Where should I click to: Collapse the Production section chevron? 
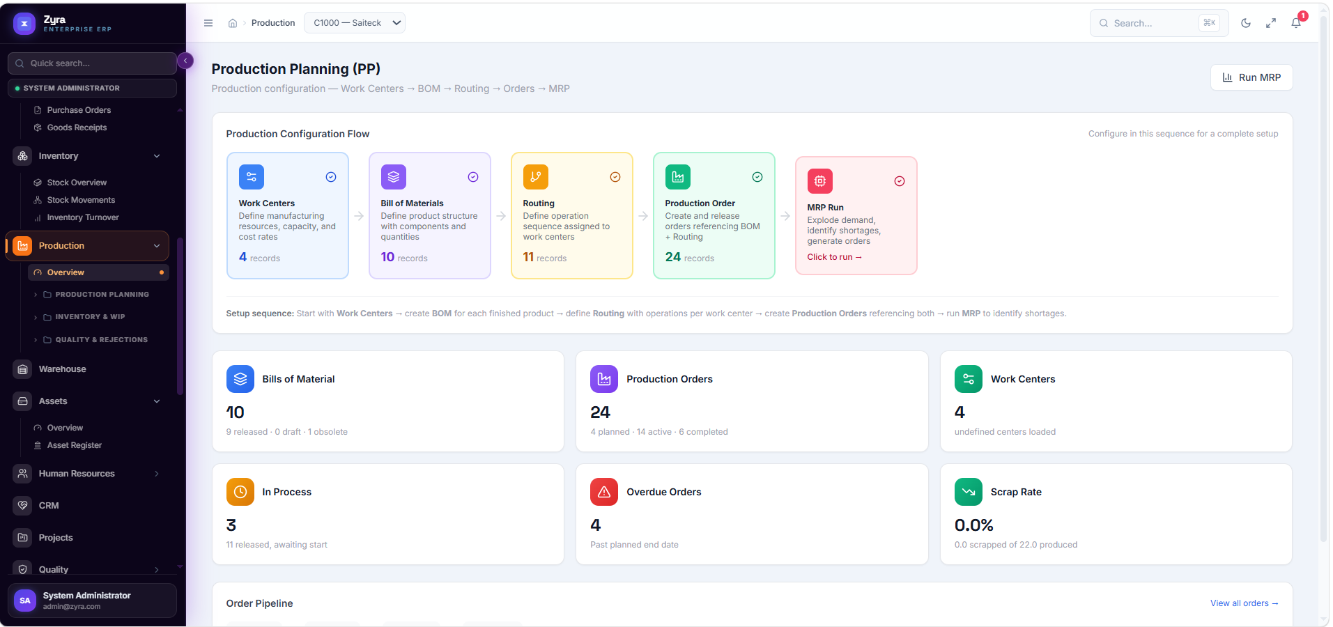(x=157, y=246)
